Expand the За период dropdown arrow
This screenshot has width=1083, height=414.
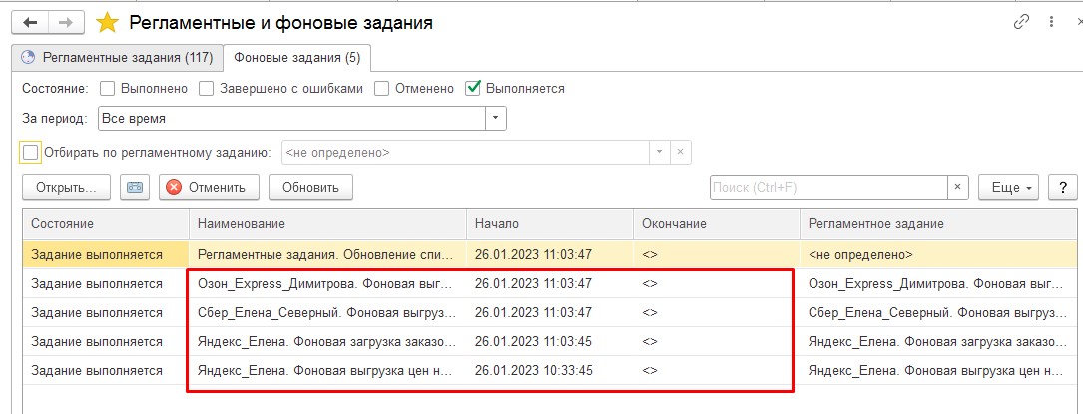(496, 119)
